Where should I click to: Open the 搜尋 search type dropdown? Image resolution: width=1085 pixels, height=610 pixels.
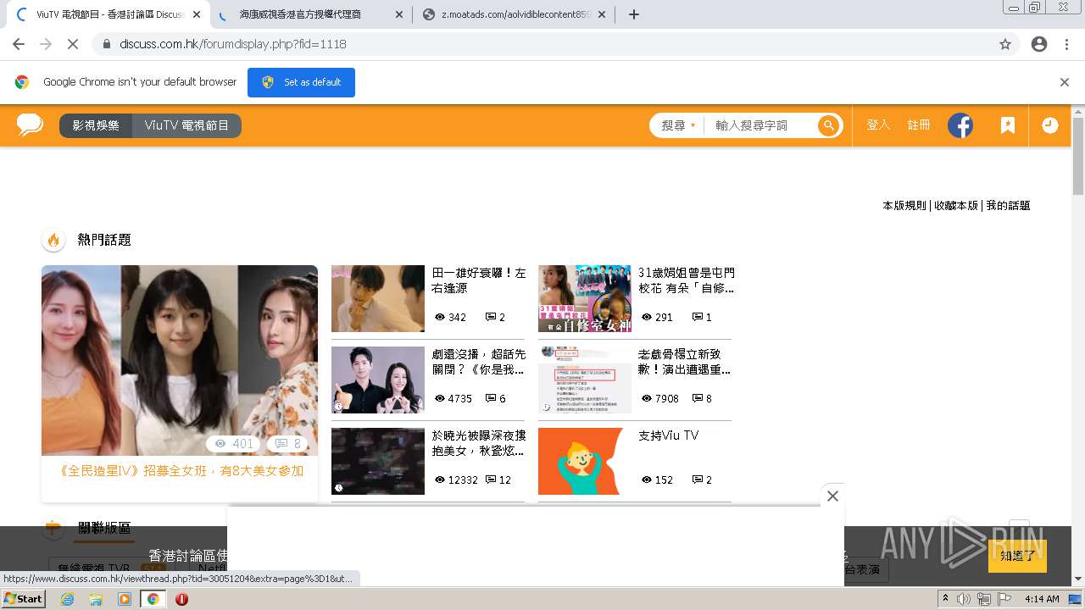click(678, 125)
